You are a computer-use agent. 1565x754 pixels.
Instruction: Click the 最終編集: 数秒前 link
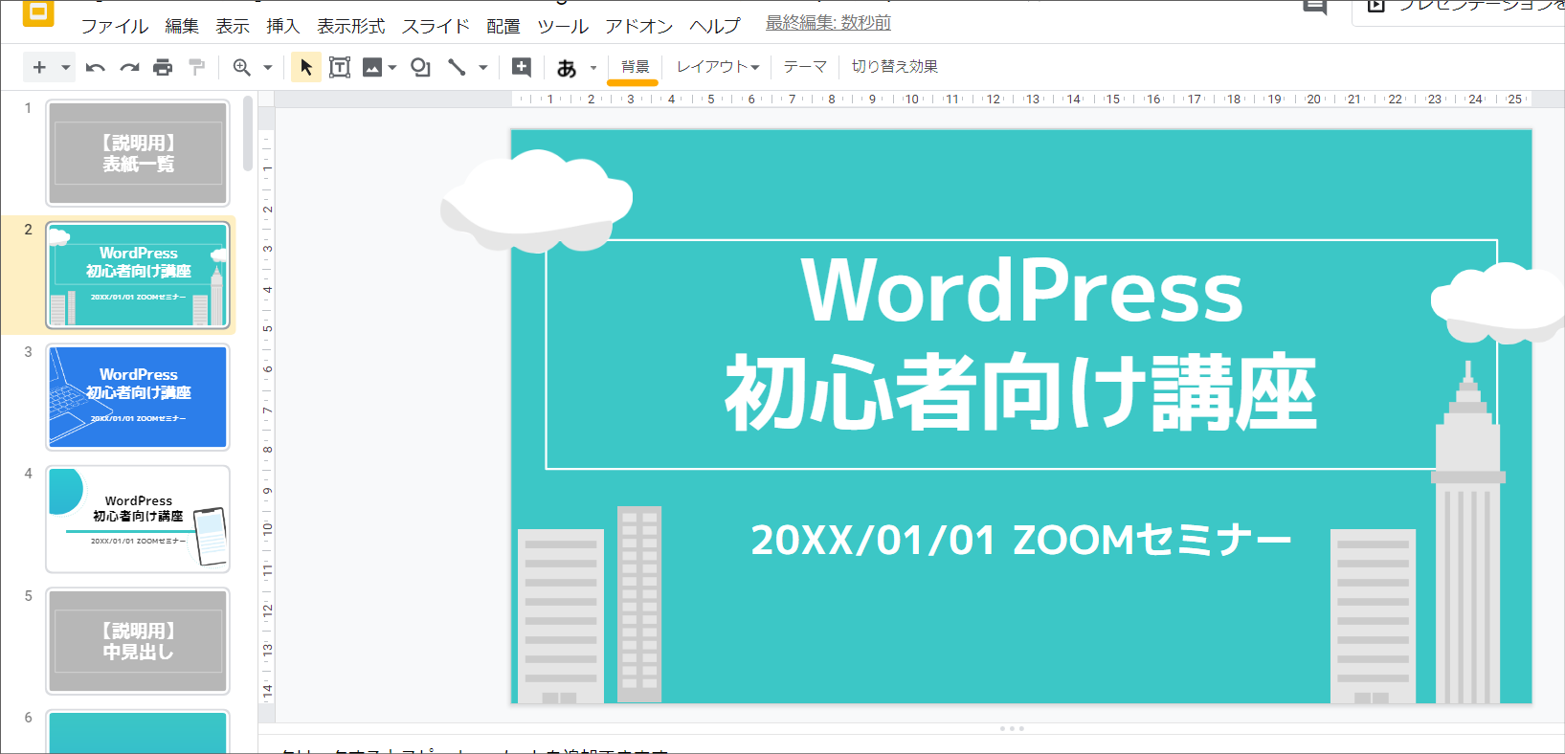(828, 23)
